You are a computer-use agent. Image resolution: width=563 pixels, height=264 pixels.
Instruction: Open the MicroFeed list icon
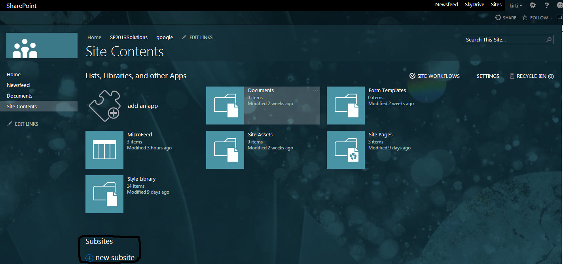click(104, 150)
